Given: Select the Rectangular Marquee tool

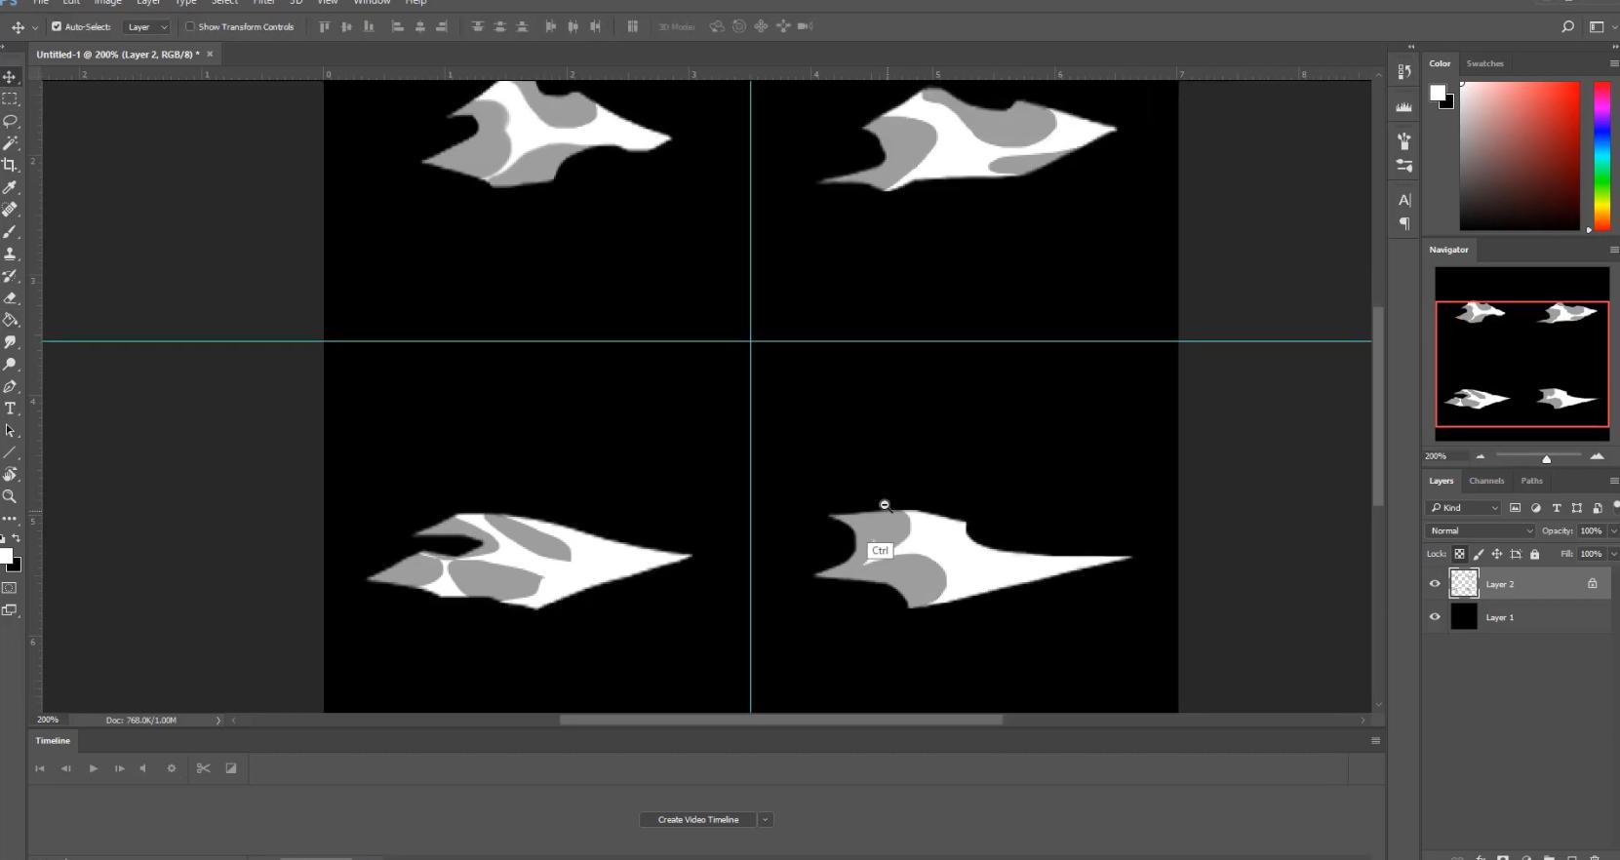Looking at the screenshot, I should (10, 98).
